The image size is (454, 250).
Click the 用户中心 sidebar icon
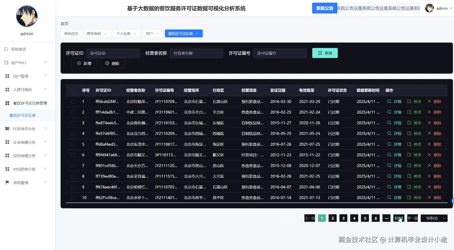point(6,63)
